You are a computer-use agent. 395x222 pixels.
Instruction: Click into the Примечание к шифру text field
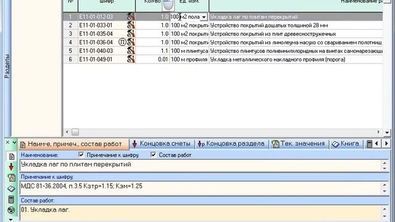pyautogui.click(x=201, y=188)
